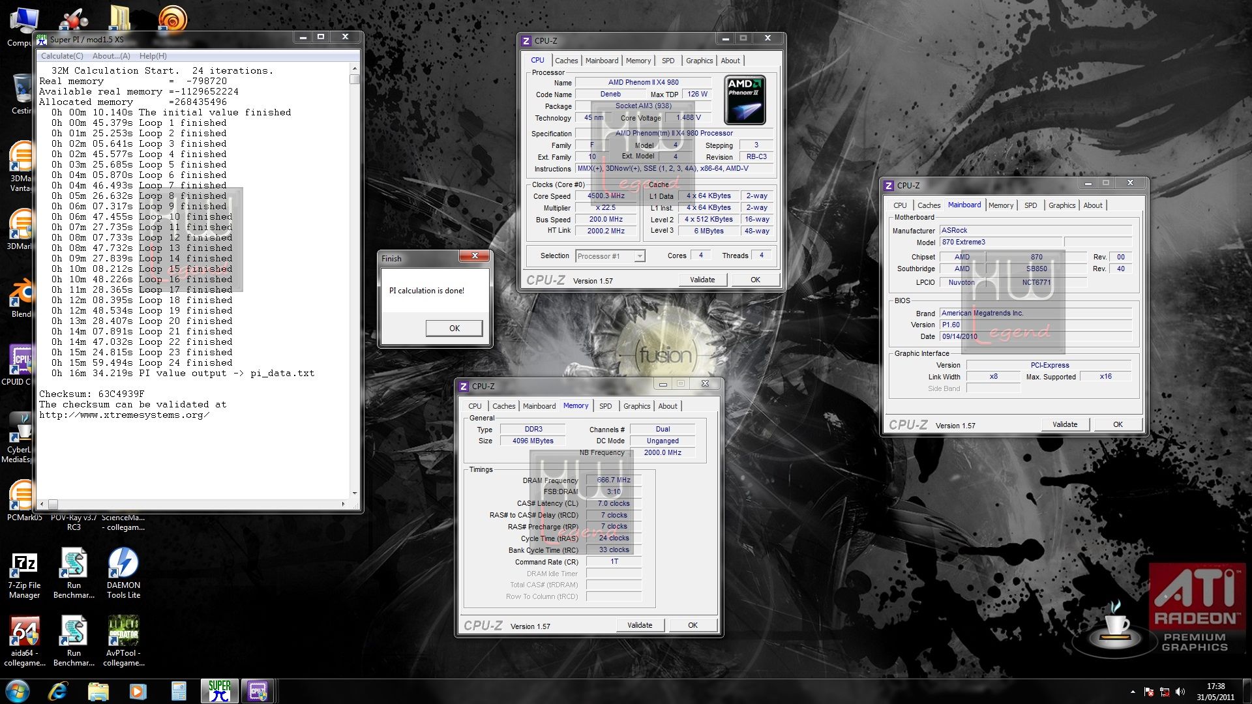Open the AvPTool collegame desktop shortcut
The image size is (1252, 704).
tap(123, 641)
